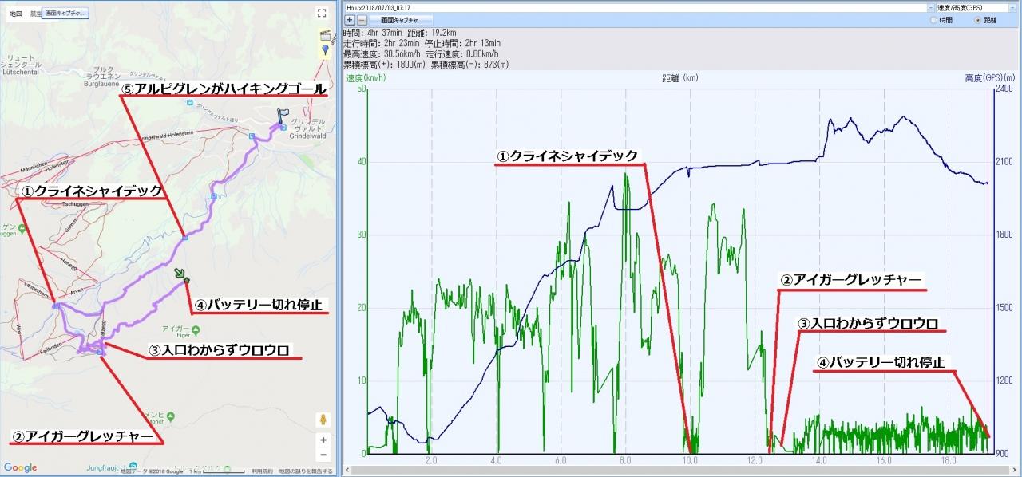Screen dimensions: 1022x477
Task: Open the 地図の誤りを報告する link
Action: 307,471
